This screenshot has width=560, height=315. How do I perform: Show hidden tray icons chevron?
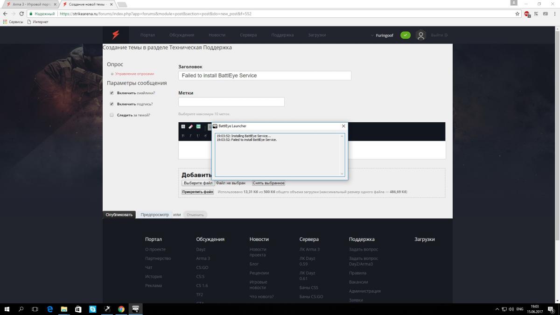(497, 309)
